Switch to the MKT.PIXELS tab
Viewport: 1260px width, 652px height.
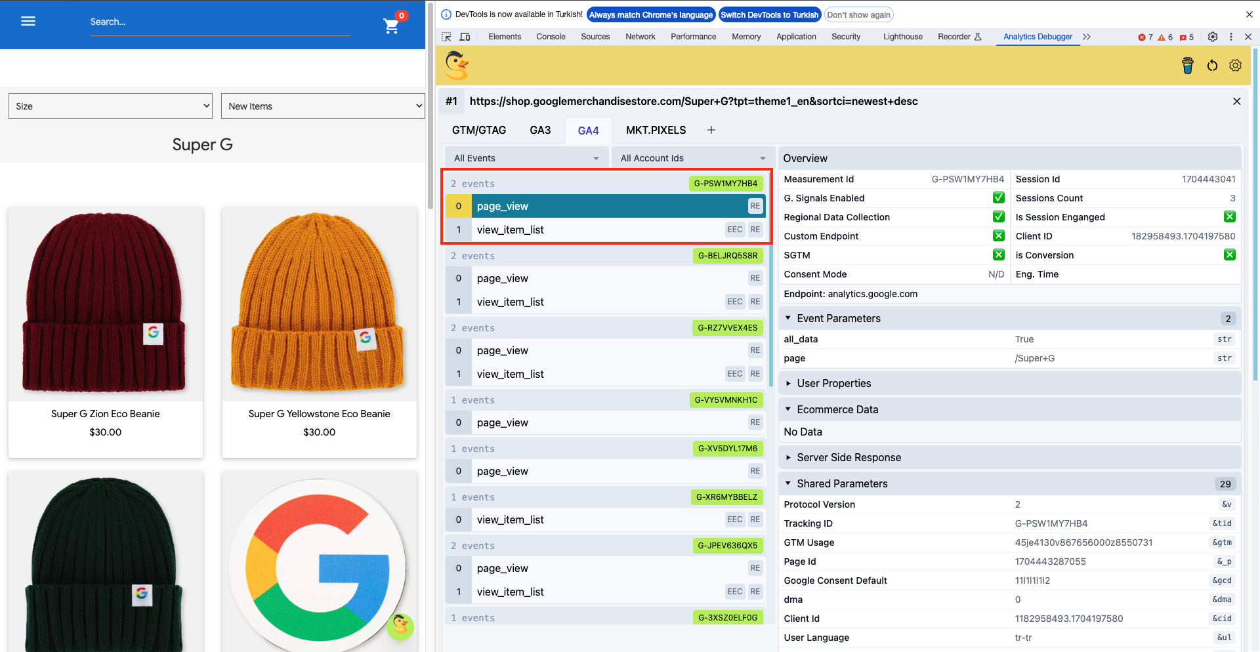pos(656,130)
